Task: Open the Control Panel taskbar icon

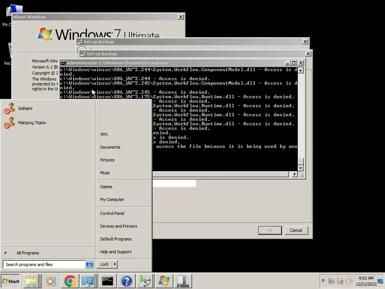Action: pyautogui.click(x=87, y=281)
